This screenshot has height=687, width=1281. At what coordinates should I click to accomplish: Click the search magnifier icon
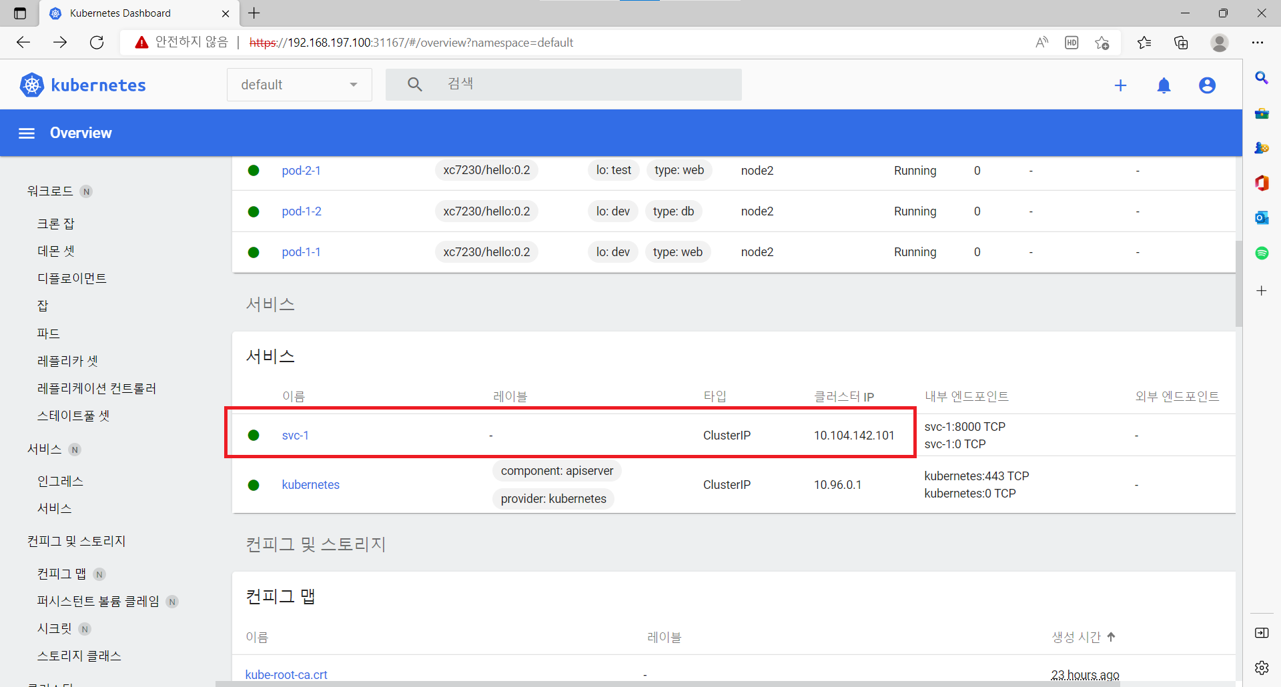point(414,85)
